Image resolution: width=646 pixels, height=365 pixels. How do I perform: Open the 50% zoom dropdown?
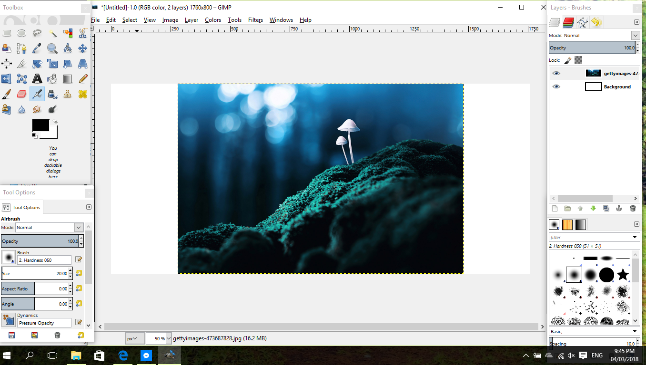coord(159,338)
